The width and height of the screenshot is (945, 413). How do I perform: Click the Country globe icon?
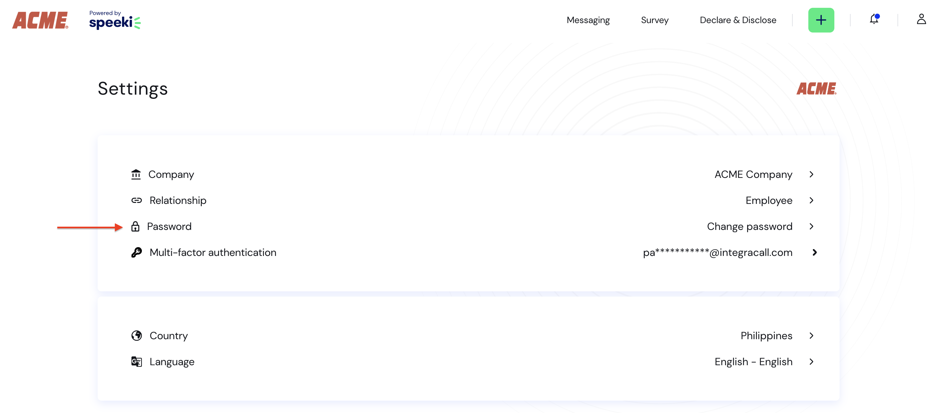point(136,336)
